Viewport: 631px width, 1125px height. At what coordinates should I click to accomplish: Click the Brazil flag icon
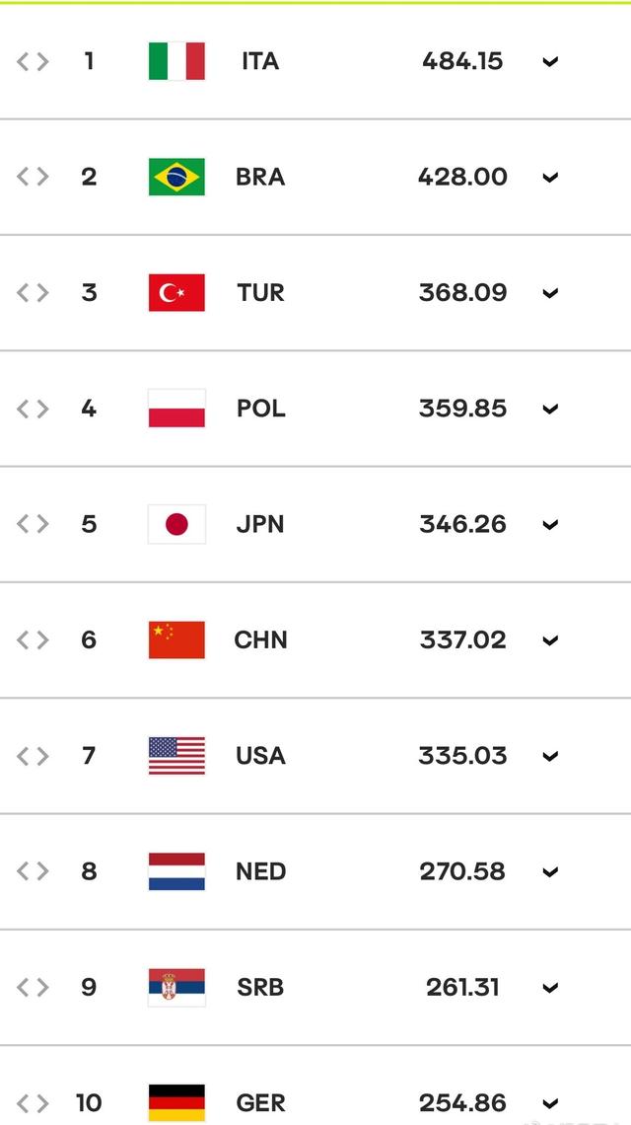pyautogui.click(x=176, y=177)
